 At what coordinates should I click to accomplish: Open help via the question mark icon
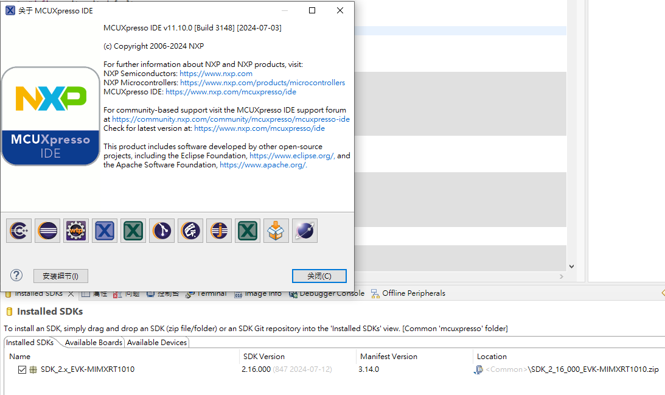(16, 275)
